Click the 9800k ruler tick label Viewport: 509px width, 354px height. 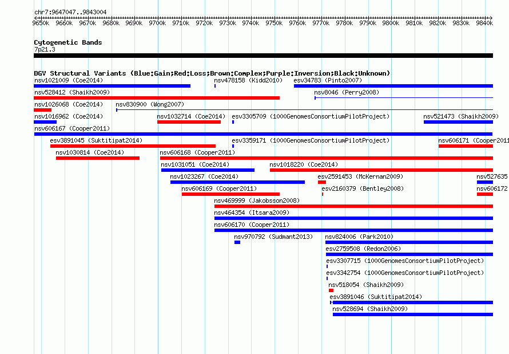click(x=391, y=23)
